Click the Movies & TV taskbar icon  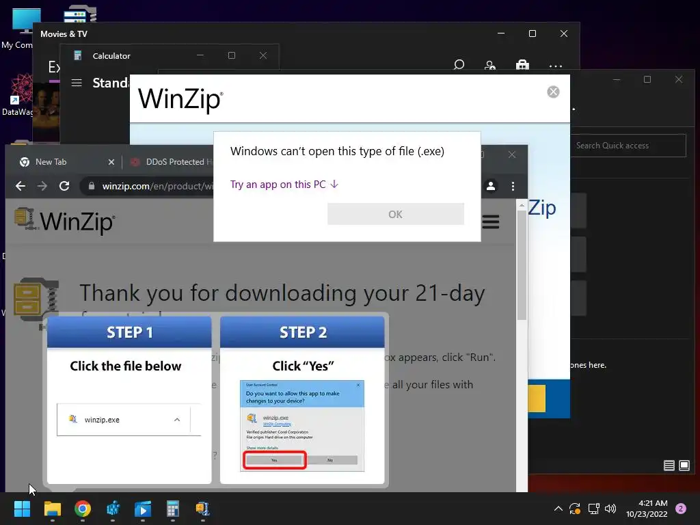pyautogui.click(x=143, y=509)
